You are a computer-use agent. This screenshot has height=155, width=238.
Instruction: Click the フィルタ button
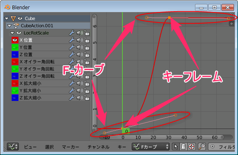[222, 147]
